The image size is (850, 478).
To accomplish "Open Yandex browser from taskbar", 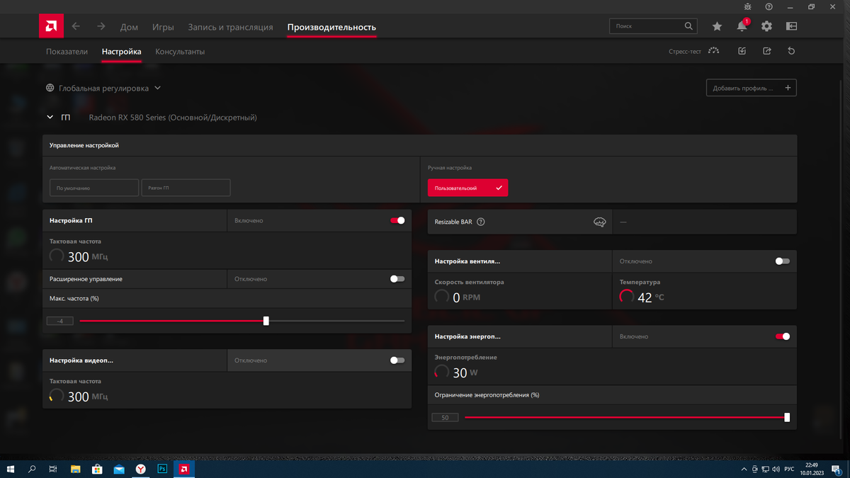I will pyautogui.click(x=141, y=469).
